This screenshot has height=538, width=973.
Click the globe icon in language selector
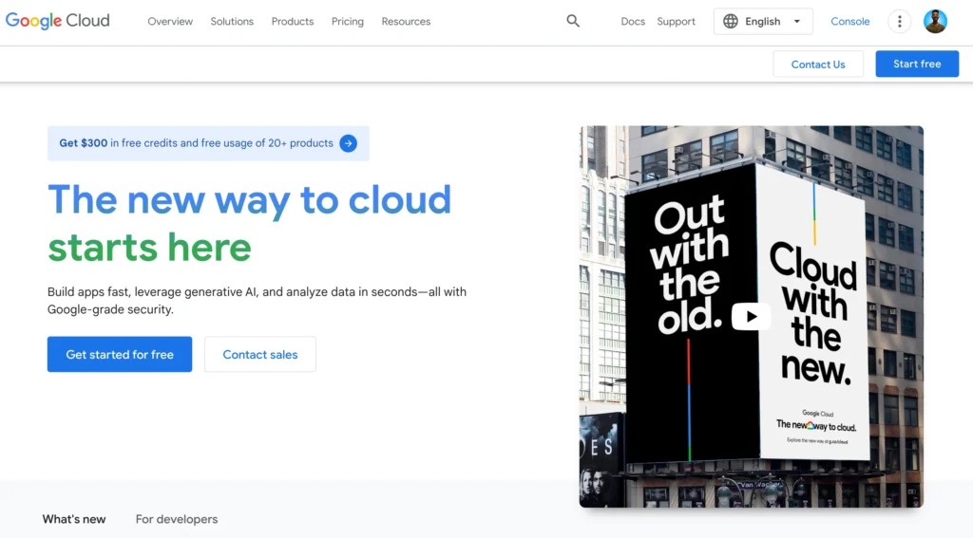[731, 22]
